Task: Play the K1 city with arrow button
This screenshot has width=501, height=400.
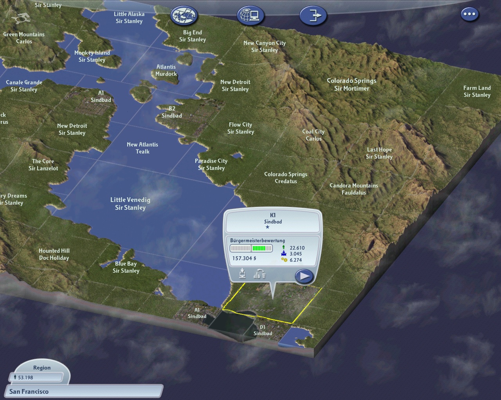Action: (x=304, y=276)
